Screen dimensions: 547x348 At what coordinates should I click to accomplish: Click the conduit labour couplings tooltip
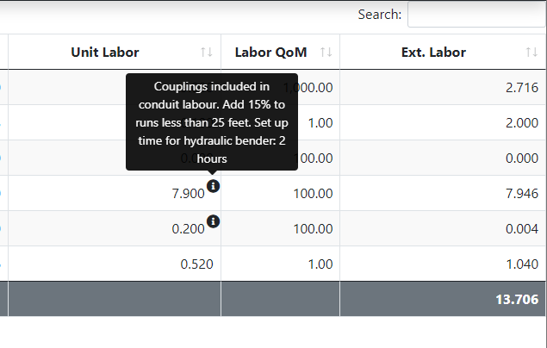pyautogui.click(x=212, y=121)
